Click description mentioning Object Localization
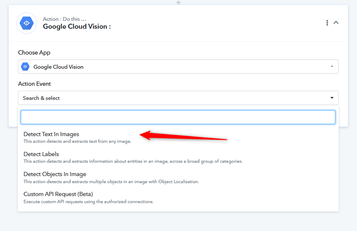Viewport: 357px width, 231px height. 112,181
